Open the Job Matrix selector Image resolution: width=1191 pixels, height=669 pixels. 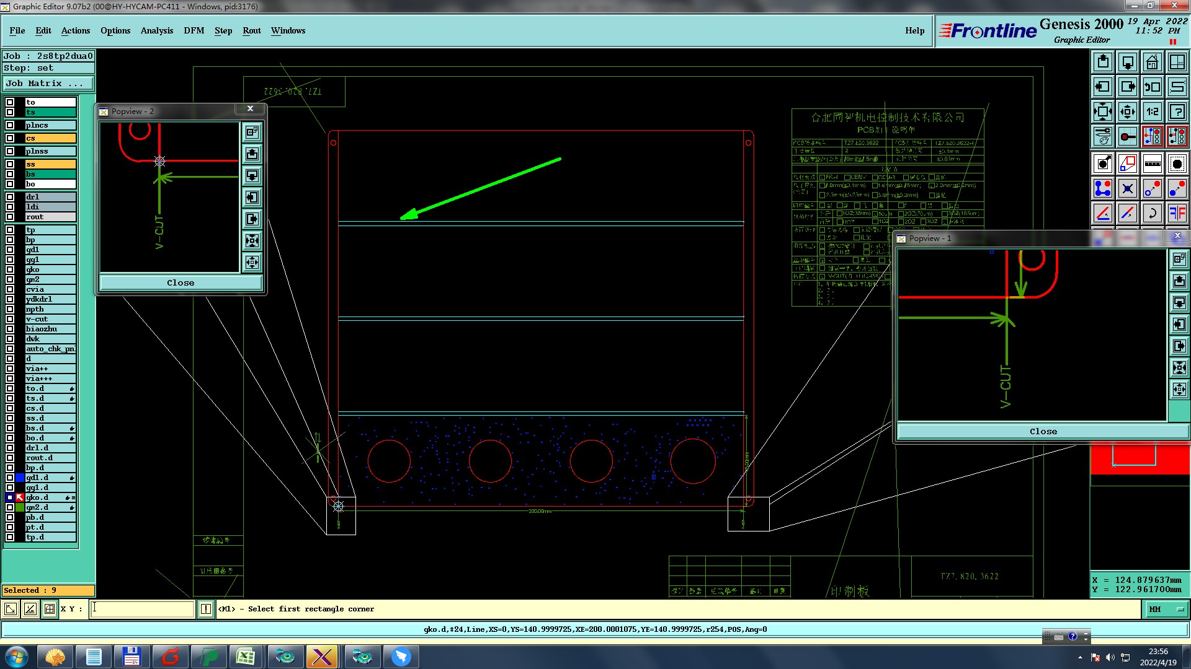tap(48, 84)
